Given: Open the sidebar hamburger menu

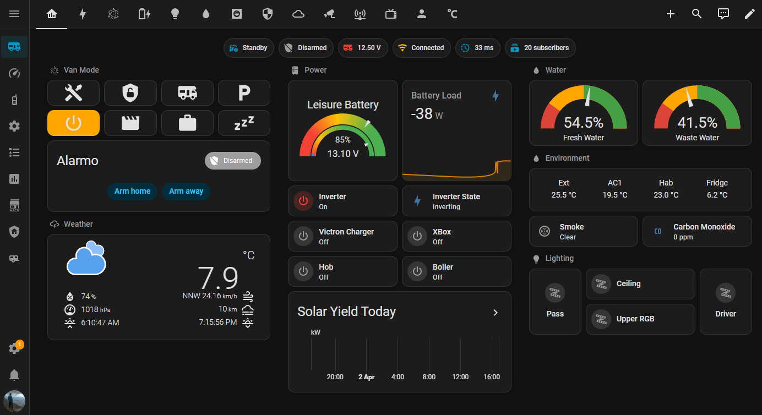Looking at the screenshot, I should pyautogui.click(x=14, y=14).
